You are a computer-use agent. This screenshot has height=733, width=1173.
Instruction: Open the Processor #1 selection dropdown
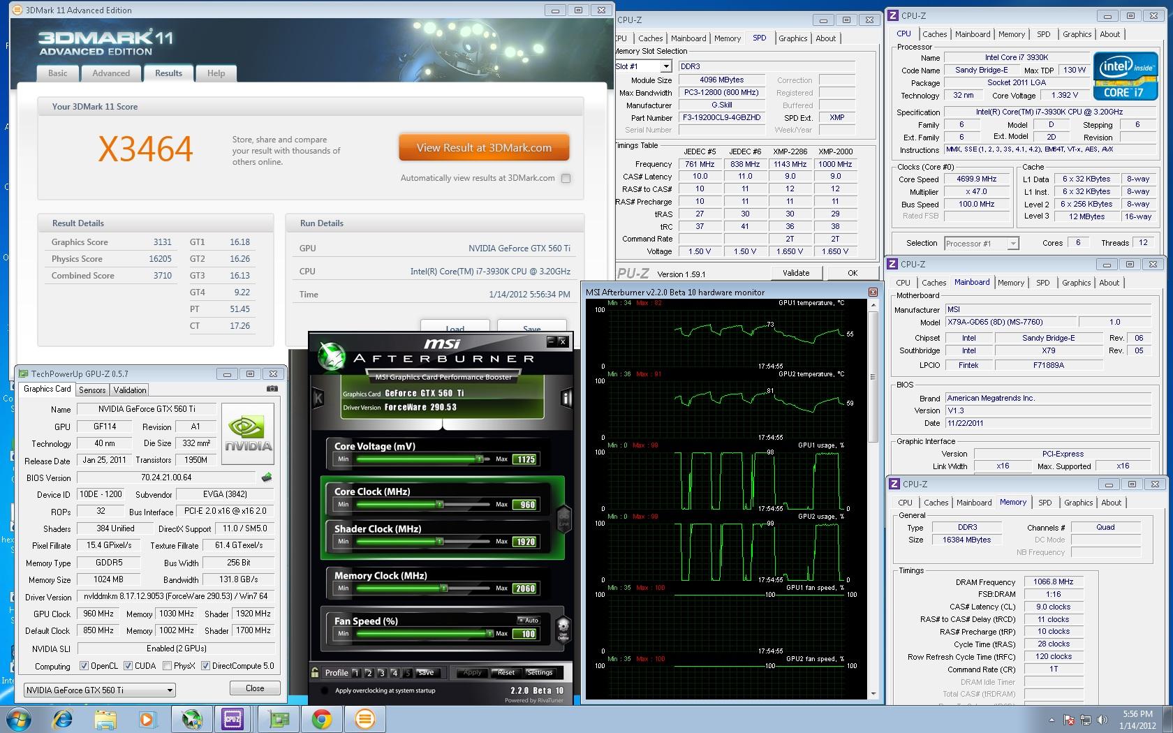[x=1013, y=243]
